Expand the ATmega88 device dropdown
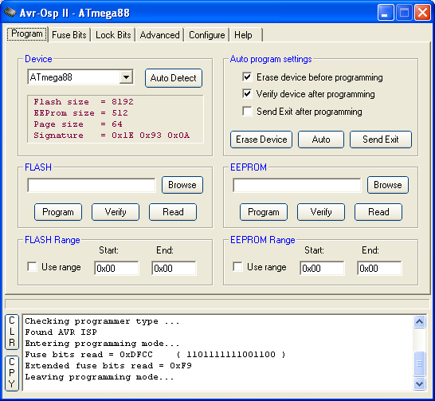This screenshot has height=401, width=435. coord(126,77)
